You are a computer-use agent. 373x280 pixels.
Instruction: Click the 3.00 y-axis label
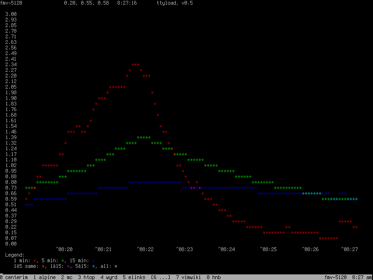pyautogui.click(x=11, y=14)
